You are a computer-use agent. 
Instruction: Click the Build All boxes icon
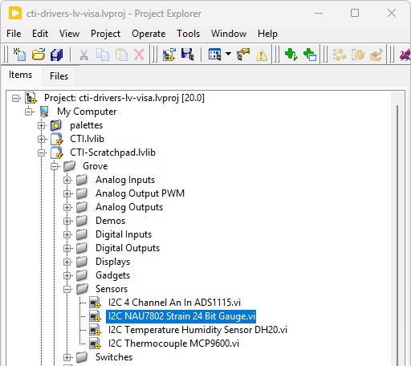(x=340, y=55)
